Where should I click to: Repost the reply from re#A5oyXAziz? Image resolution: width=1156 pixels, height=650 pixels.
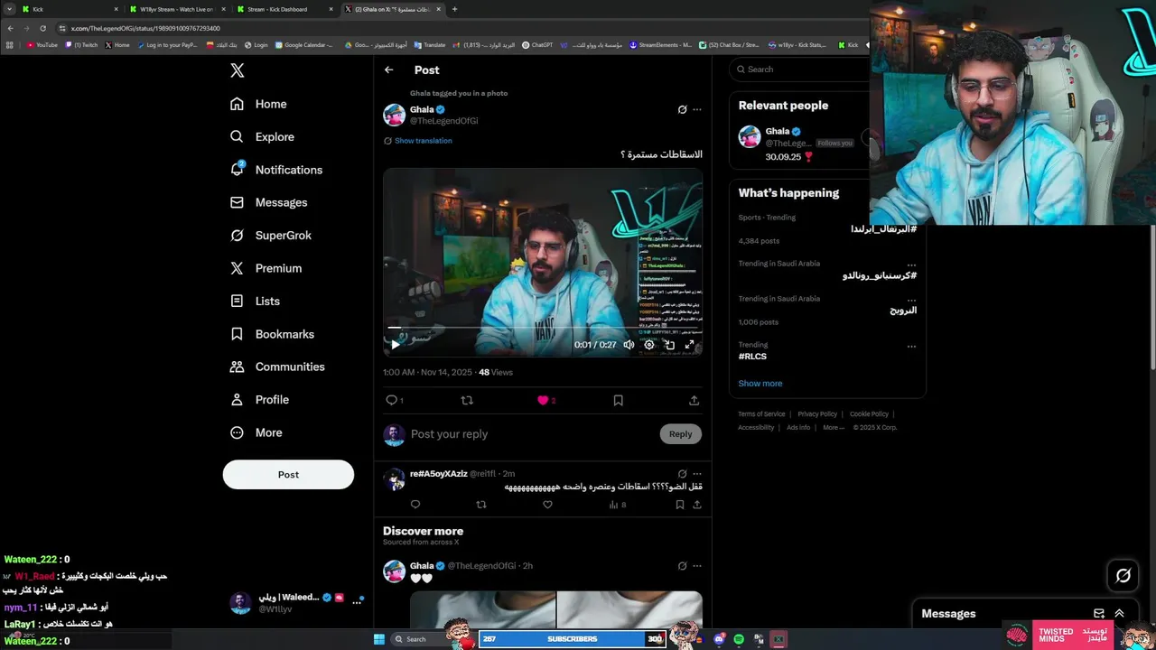point(480,505)
